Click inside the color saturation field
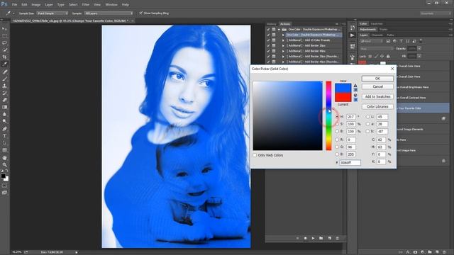 click(x=287, y=115)
